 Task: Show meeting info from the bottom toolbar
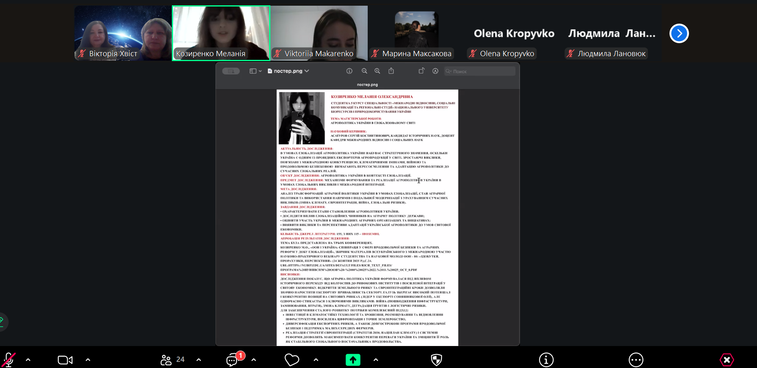(x=546, y=360)
